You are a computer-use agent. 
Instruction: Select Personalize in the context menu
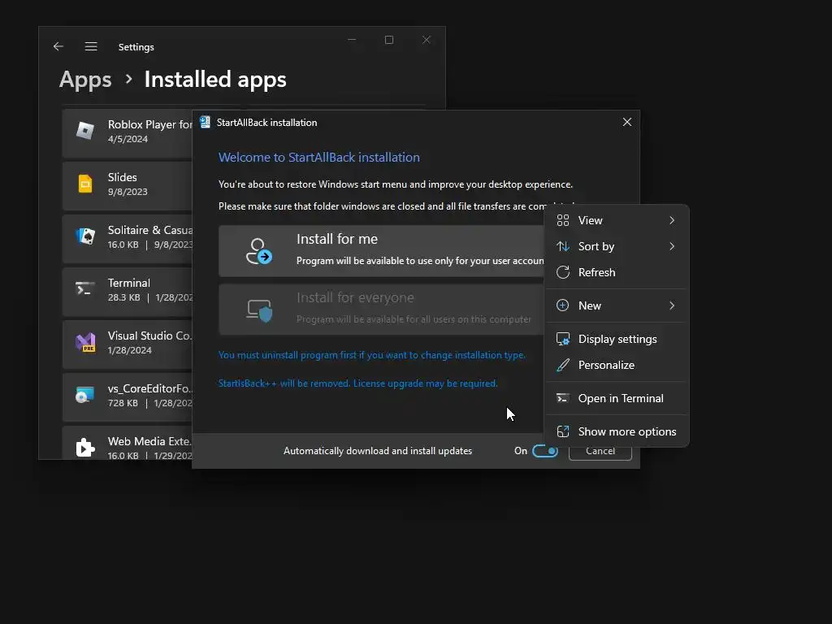pos(606,365)
